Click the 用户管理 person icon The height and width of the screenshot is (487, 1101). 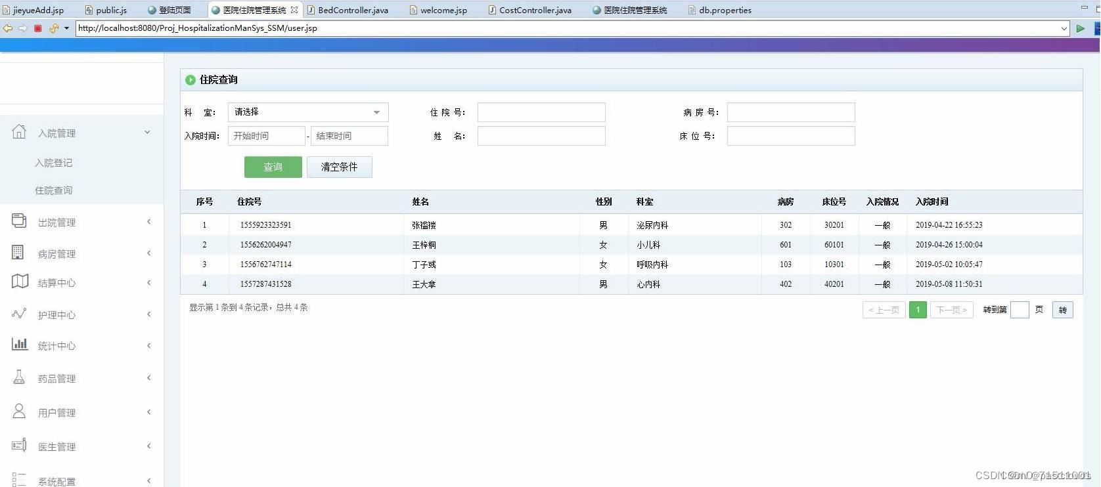pyautogui.click(x=19, y=411)
